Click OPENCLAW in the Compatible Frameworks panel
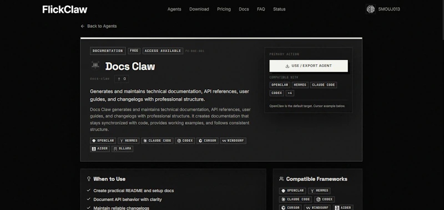This screenshot has height=210, width=444. point(292,191)
